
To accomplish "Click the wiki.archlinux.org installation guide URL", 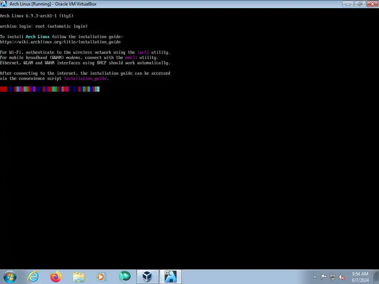I will [x=60, y=42].
